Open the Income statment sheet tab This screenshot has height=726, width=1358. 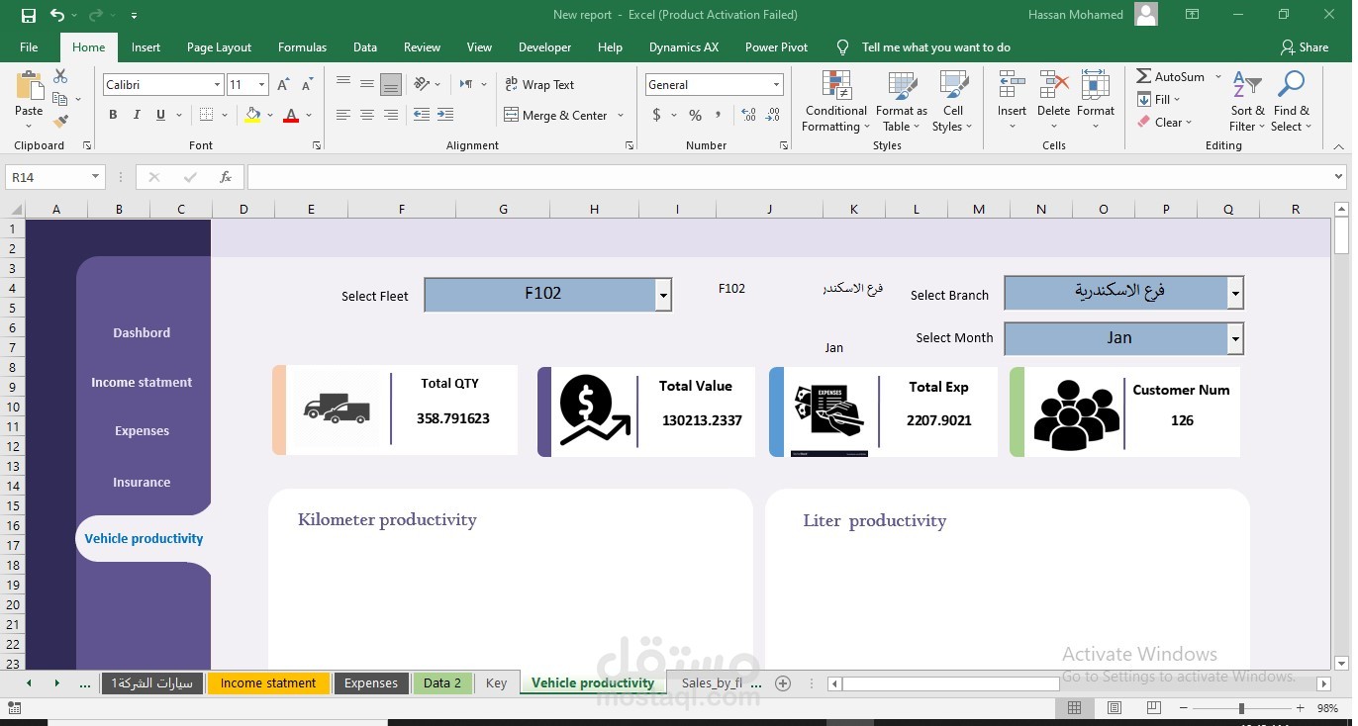(x=268, y=683)
